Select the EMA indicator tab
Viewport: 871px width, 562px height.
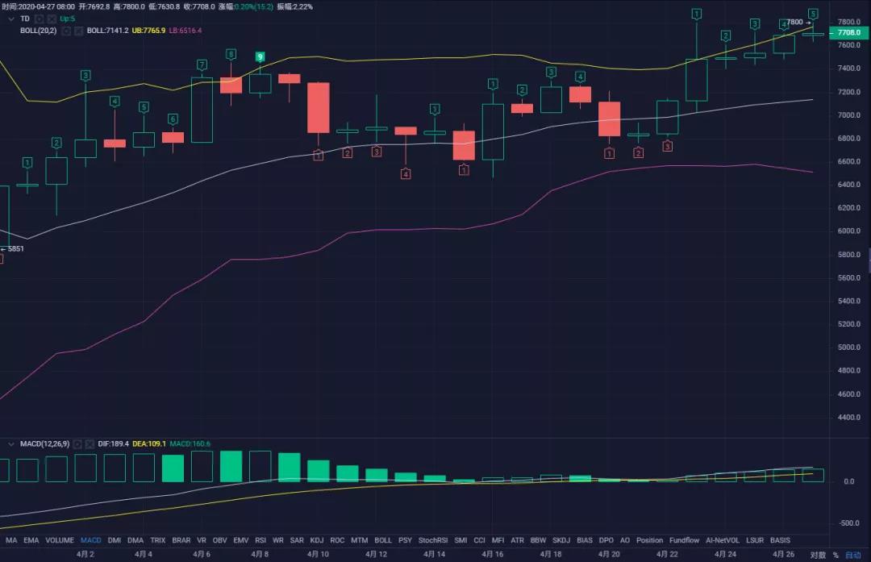pyautogui.click(x=31, y=539)
